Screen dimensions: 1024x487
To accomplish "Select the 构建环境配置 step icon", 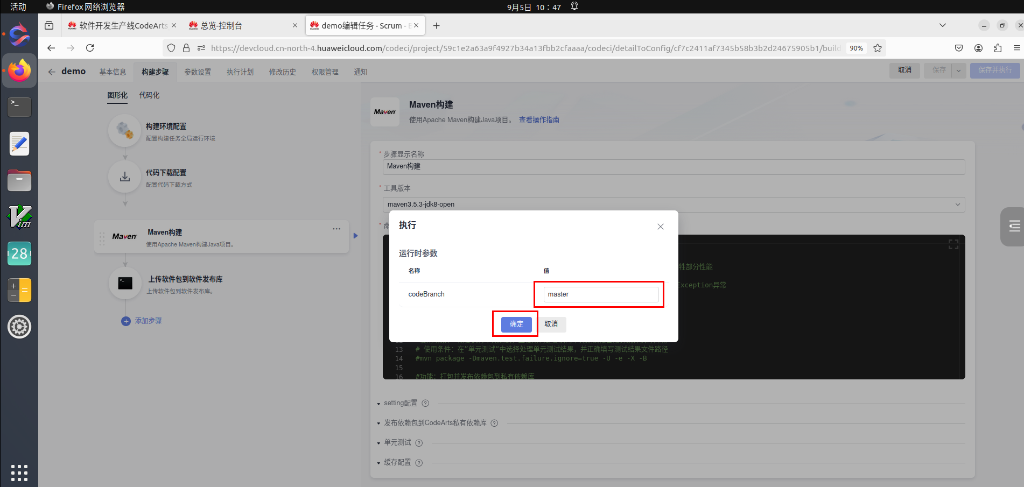I will [x=125, y=131].
